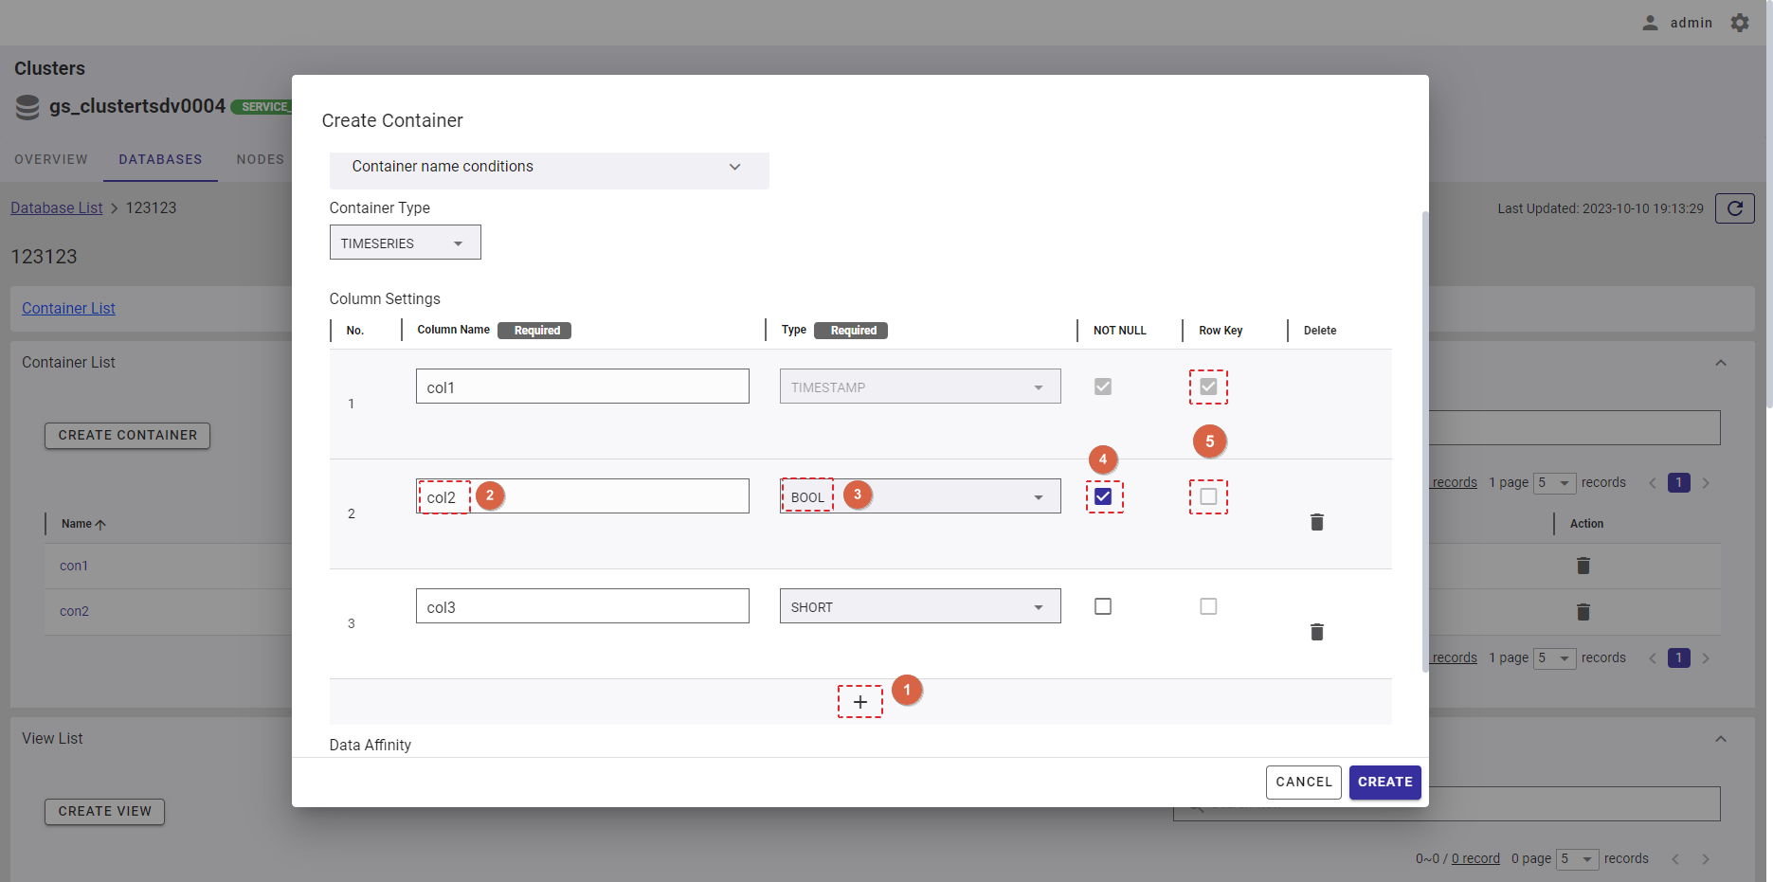The image size is (1773, 882).
Task: Uncheck NOT NULL for col2
Action: click(1103, 496)
